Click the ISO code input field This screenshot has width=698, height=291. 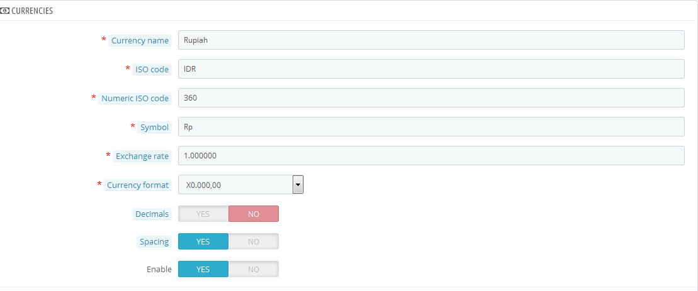431,69
